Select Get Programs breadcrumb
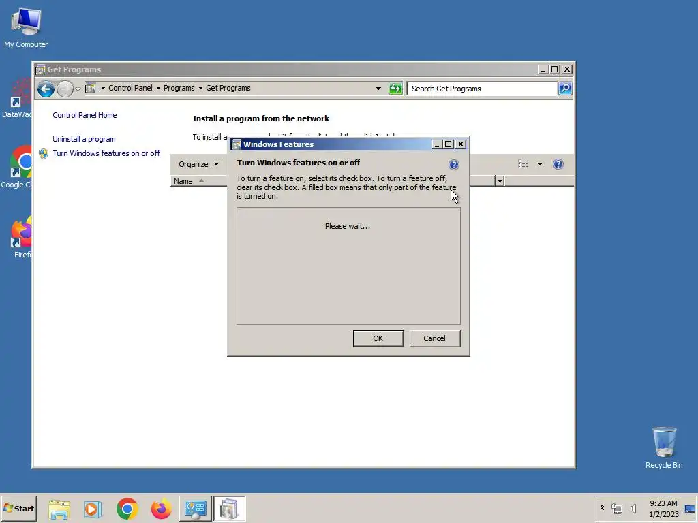 [228, 88]
